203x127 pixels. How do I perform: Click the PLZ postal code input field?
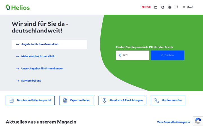[x=133, y=55]
